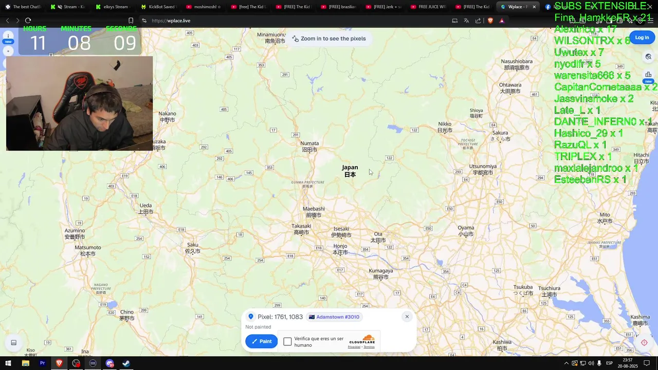Click the Ueda city label
658x370 pixels.
point(145,208)
